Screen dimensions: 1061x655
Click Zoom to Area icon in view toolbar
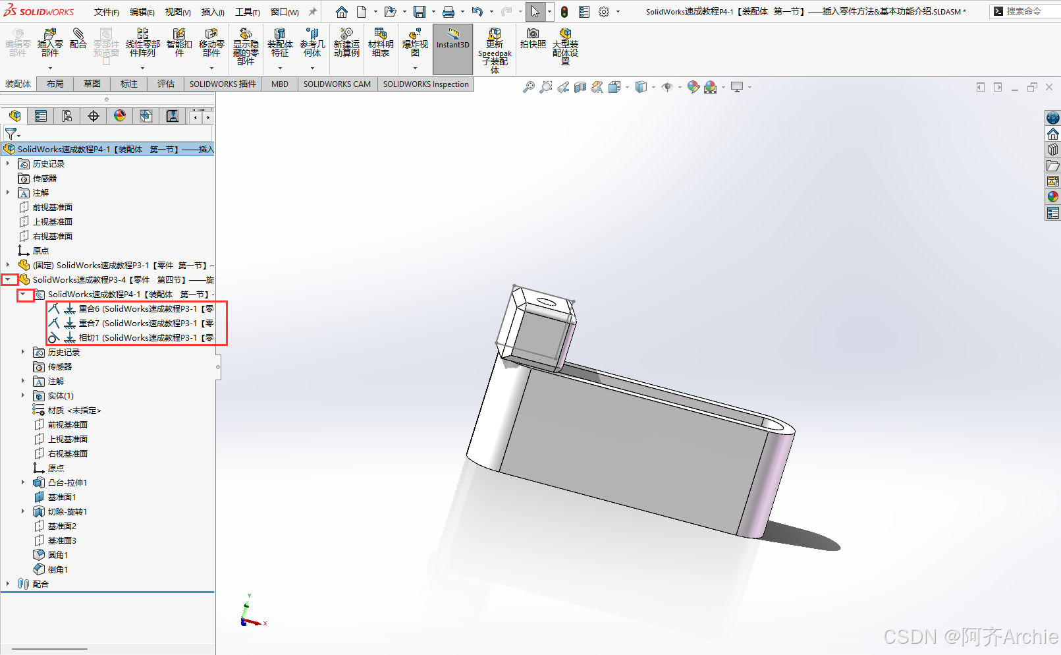tap(545, 87)
